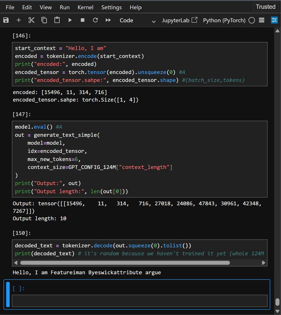
Task: Click the comment '#(batch_size,tokens)' in cell 146
Action: point(213,80)
